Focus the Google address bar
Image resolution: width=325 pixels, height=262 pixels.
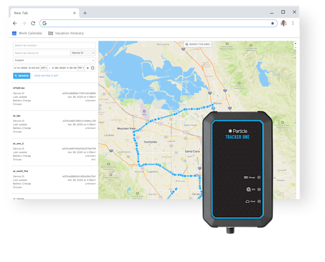pyautogui.click(x=158, y=23)
